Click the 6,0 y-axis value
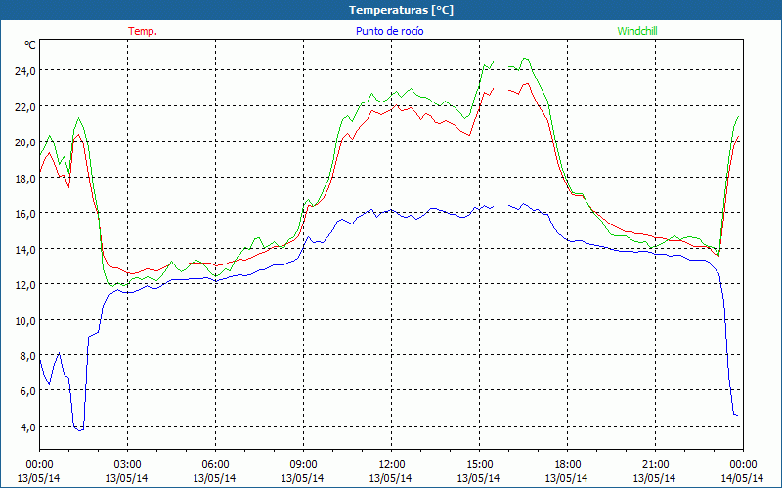 point(27,391)
